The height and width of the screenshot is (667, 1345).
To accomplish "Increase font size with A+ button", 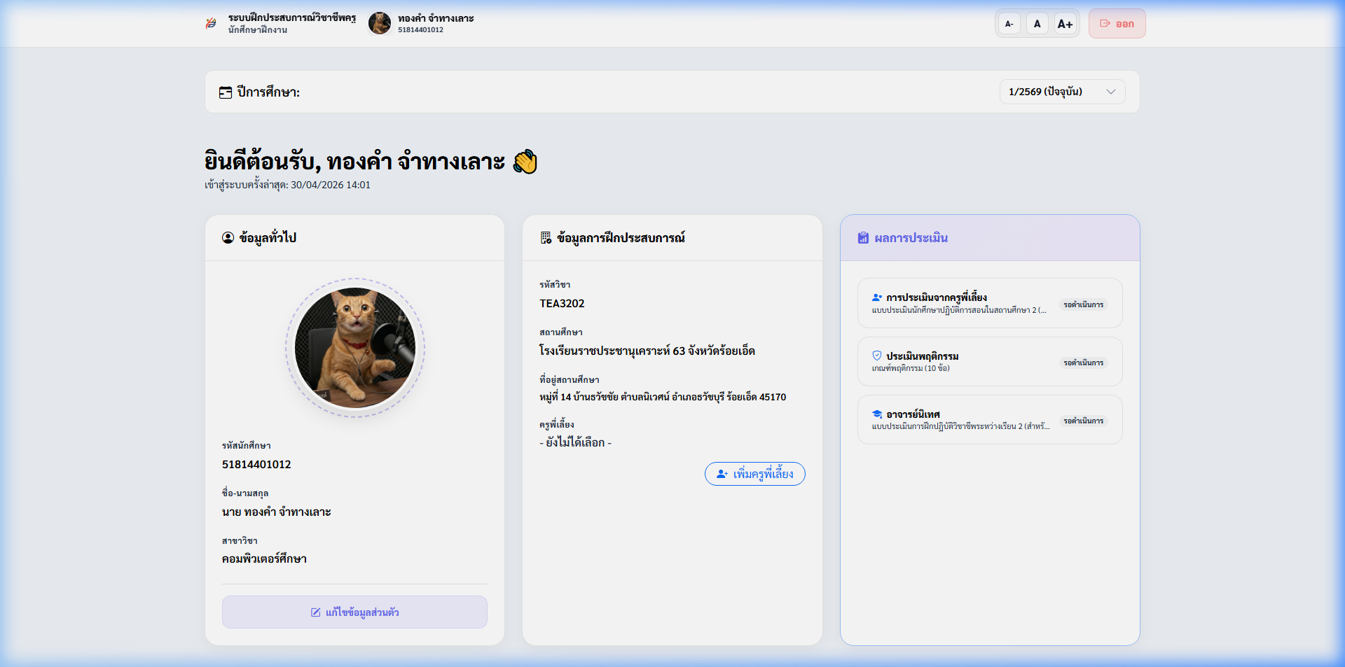I will (x=1065, y=24).
